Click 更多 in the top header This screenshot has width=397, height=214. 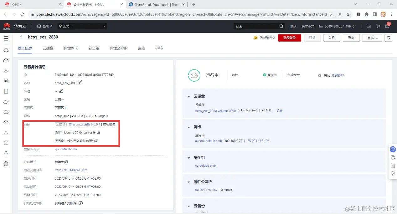pos(293,26)
